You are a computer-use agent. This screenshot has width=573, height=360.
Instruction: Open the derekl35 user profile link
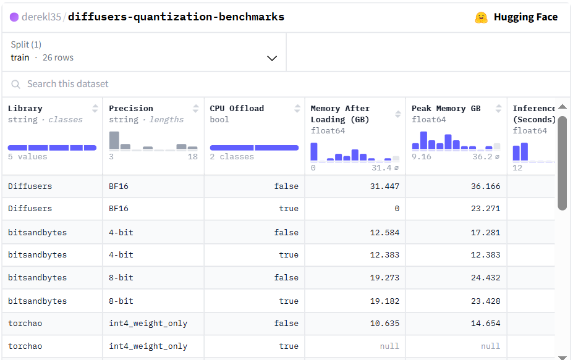tap(41, 17)
